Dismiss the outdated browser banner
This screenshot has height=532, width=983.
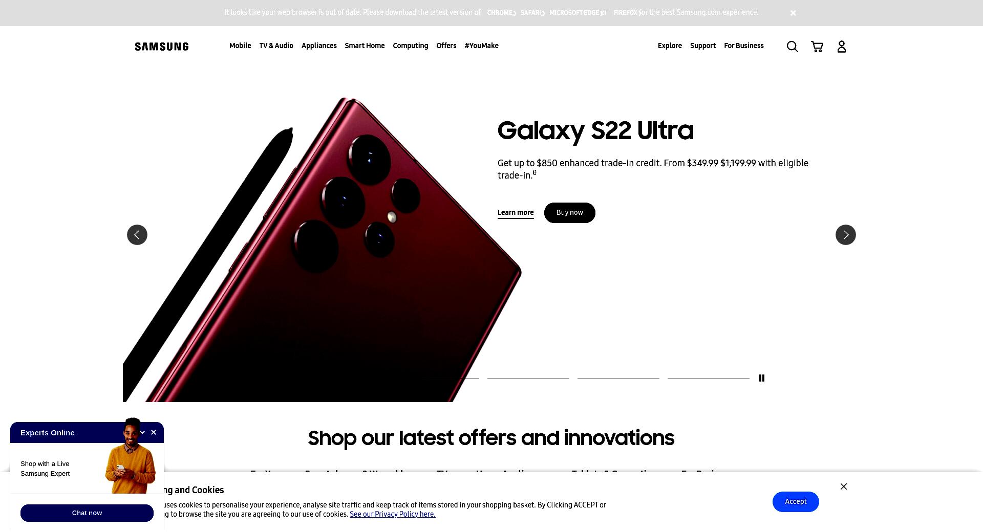pos(793,13)
